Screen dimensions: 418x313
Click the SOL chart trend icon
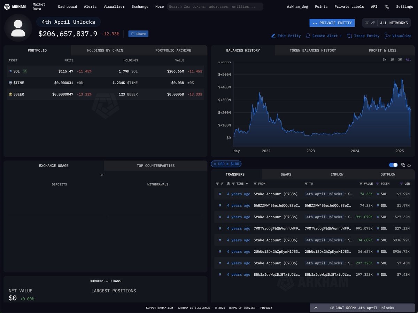tap(25, 71)
